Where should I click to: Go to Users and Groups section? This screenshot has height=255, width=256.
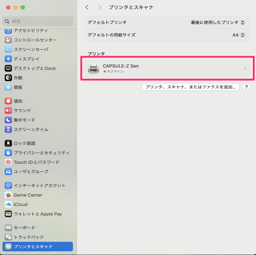pyautogui.click(x=31, y=172)
